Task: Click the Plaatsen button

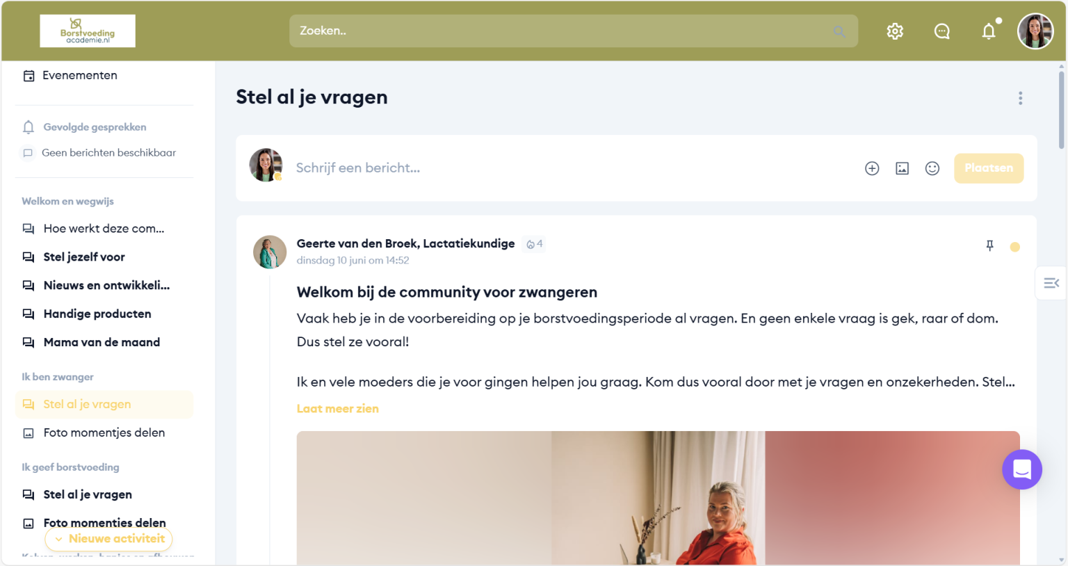Action: point(988,168)
